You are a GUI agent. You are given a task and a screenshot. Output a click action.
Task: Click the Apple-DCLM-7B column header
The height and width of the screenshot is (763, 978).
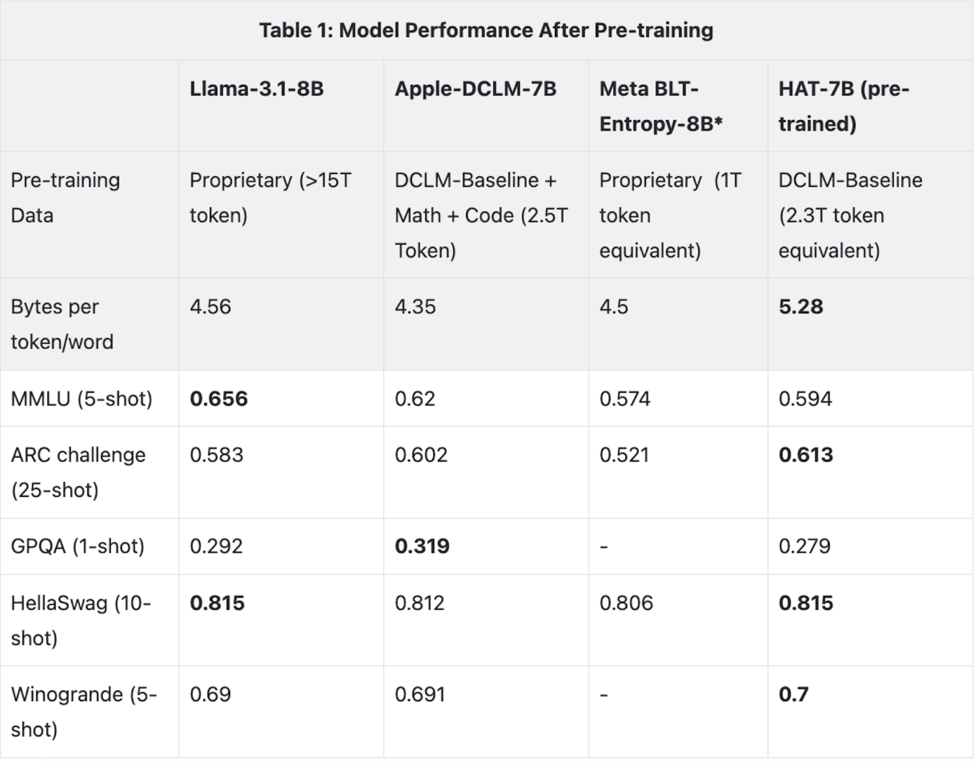click(x=475, y=89)
